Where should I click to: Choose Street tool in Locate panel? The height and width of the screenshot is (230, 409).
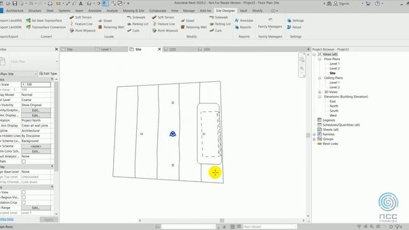105,20
